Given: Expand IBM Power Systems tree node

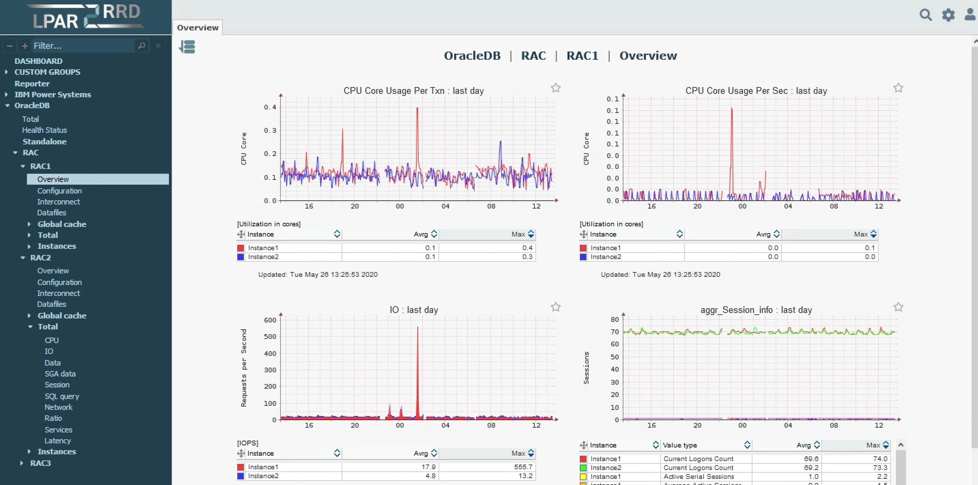Looking at the screenshot, I should [x=6, y=94].
